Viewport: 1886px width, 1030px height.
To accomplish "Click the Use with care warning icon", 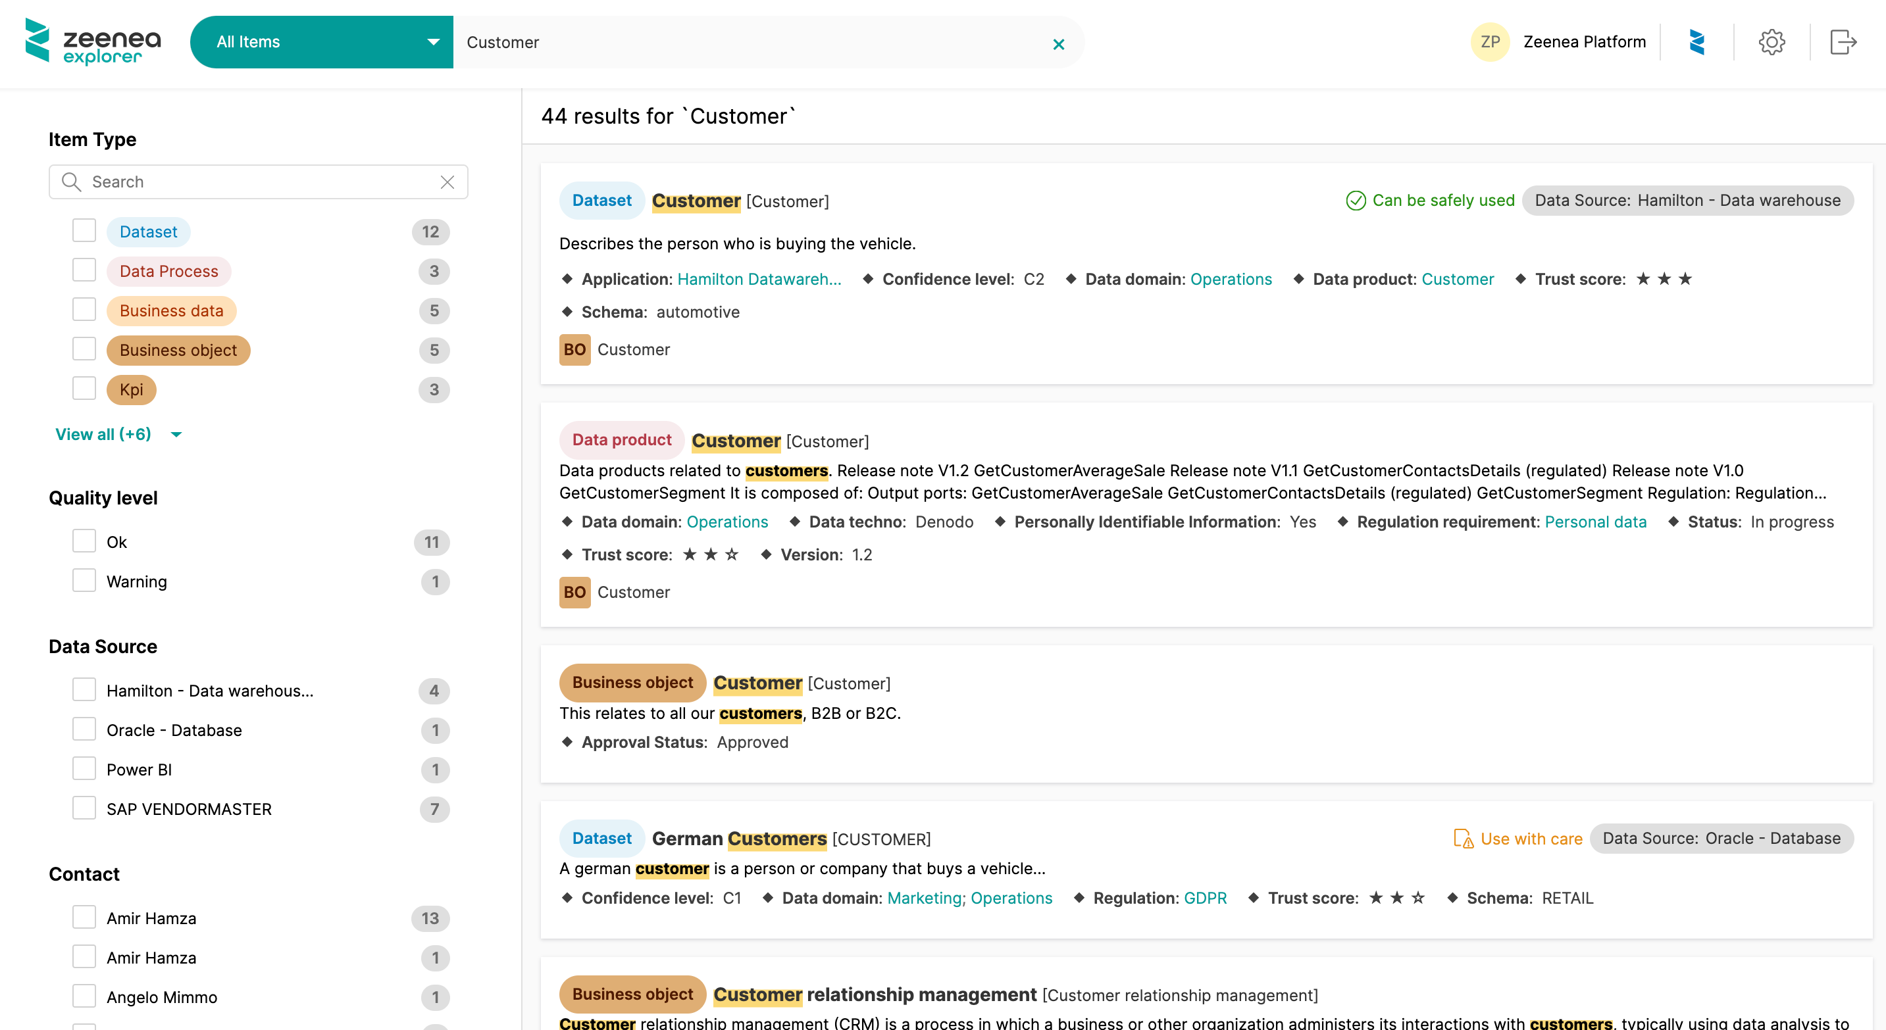I will click(1463, 839).
